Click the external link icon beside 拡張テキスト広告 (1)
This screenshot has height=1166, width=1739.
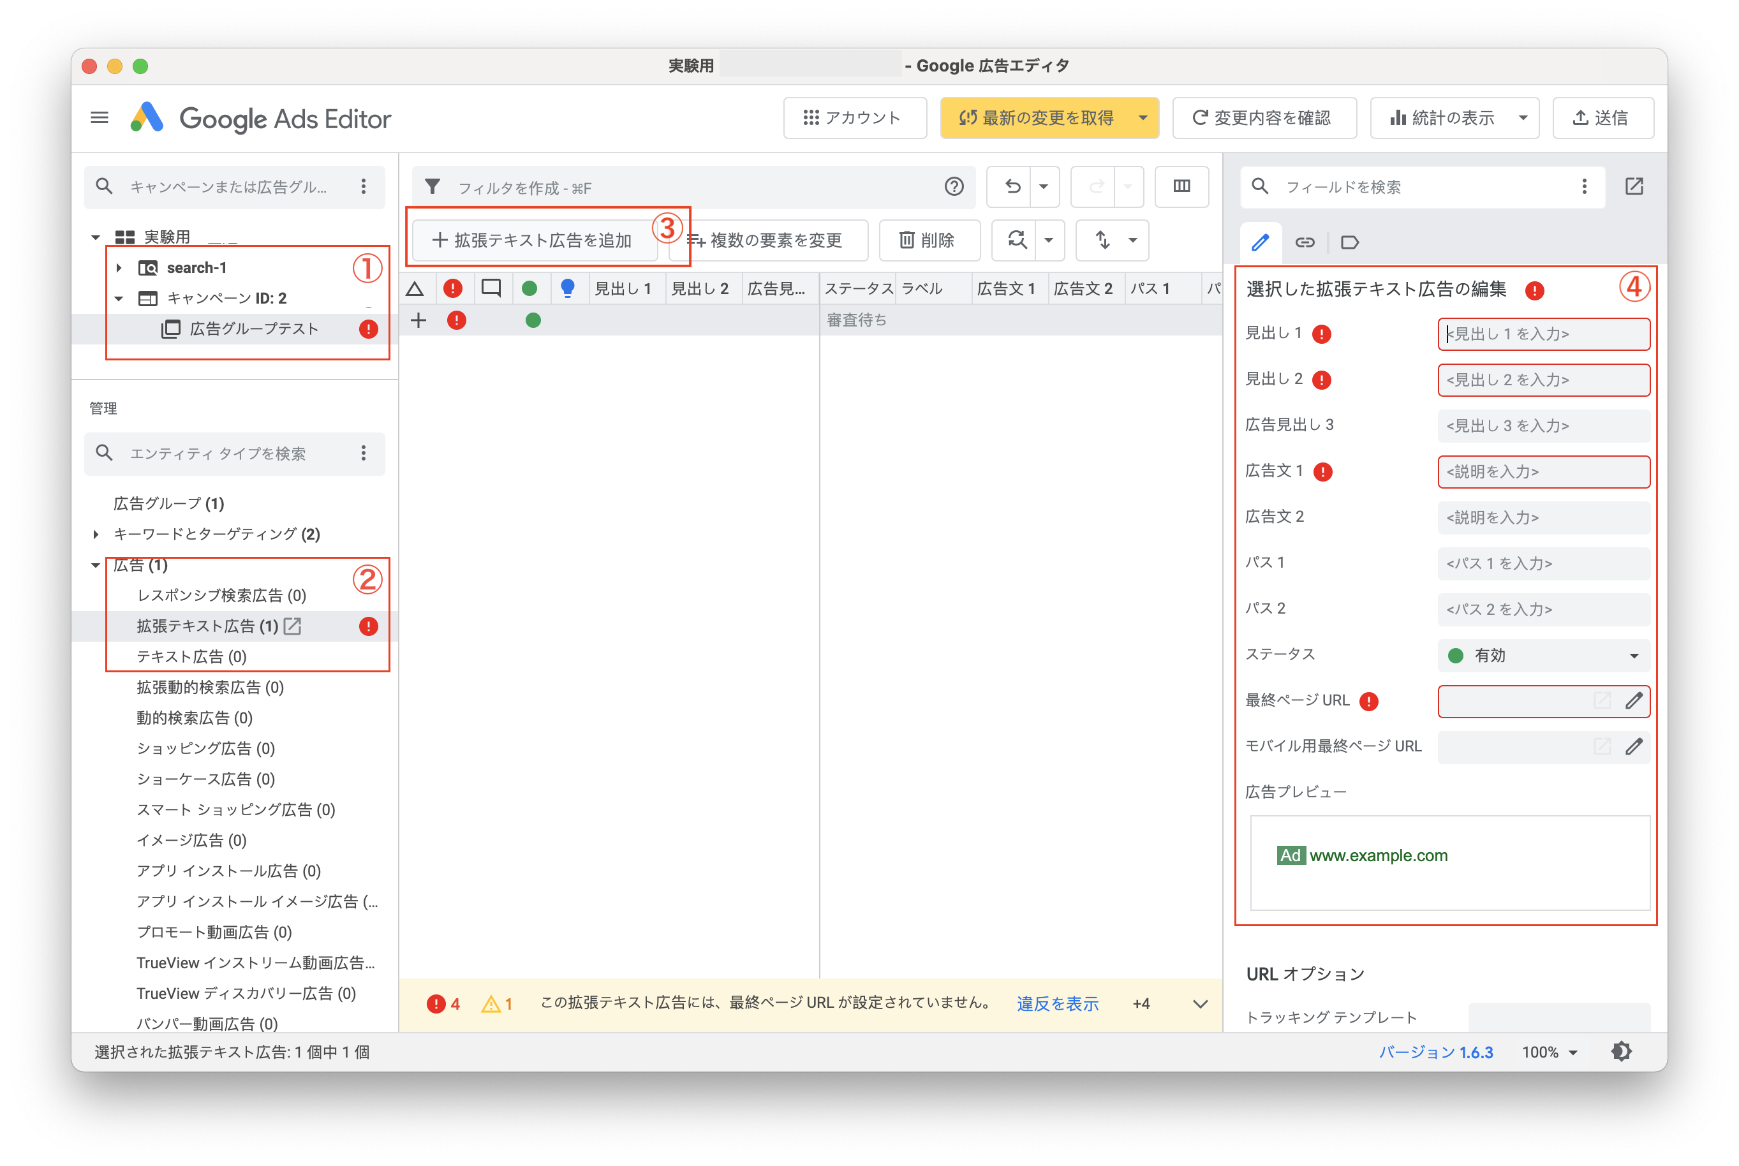point(292,626)
